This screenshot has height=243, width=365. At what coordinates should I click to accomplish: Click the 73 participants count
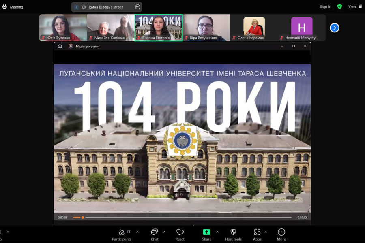129,231
